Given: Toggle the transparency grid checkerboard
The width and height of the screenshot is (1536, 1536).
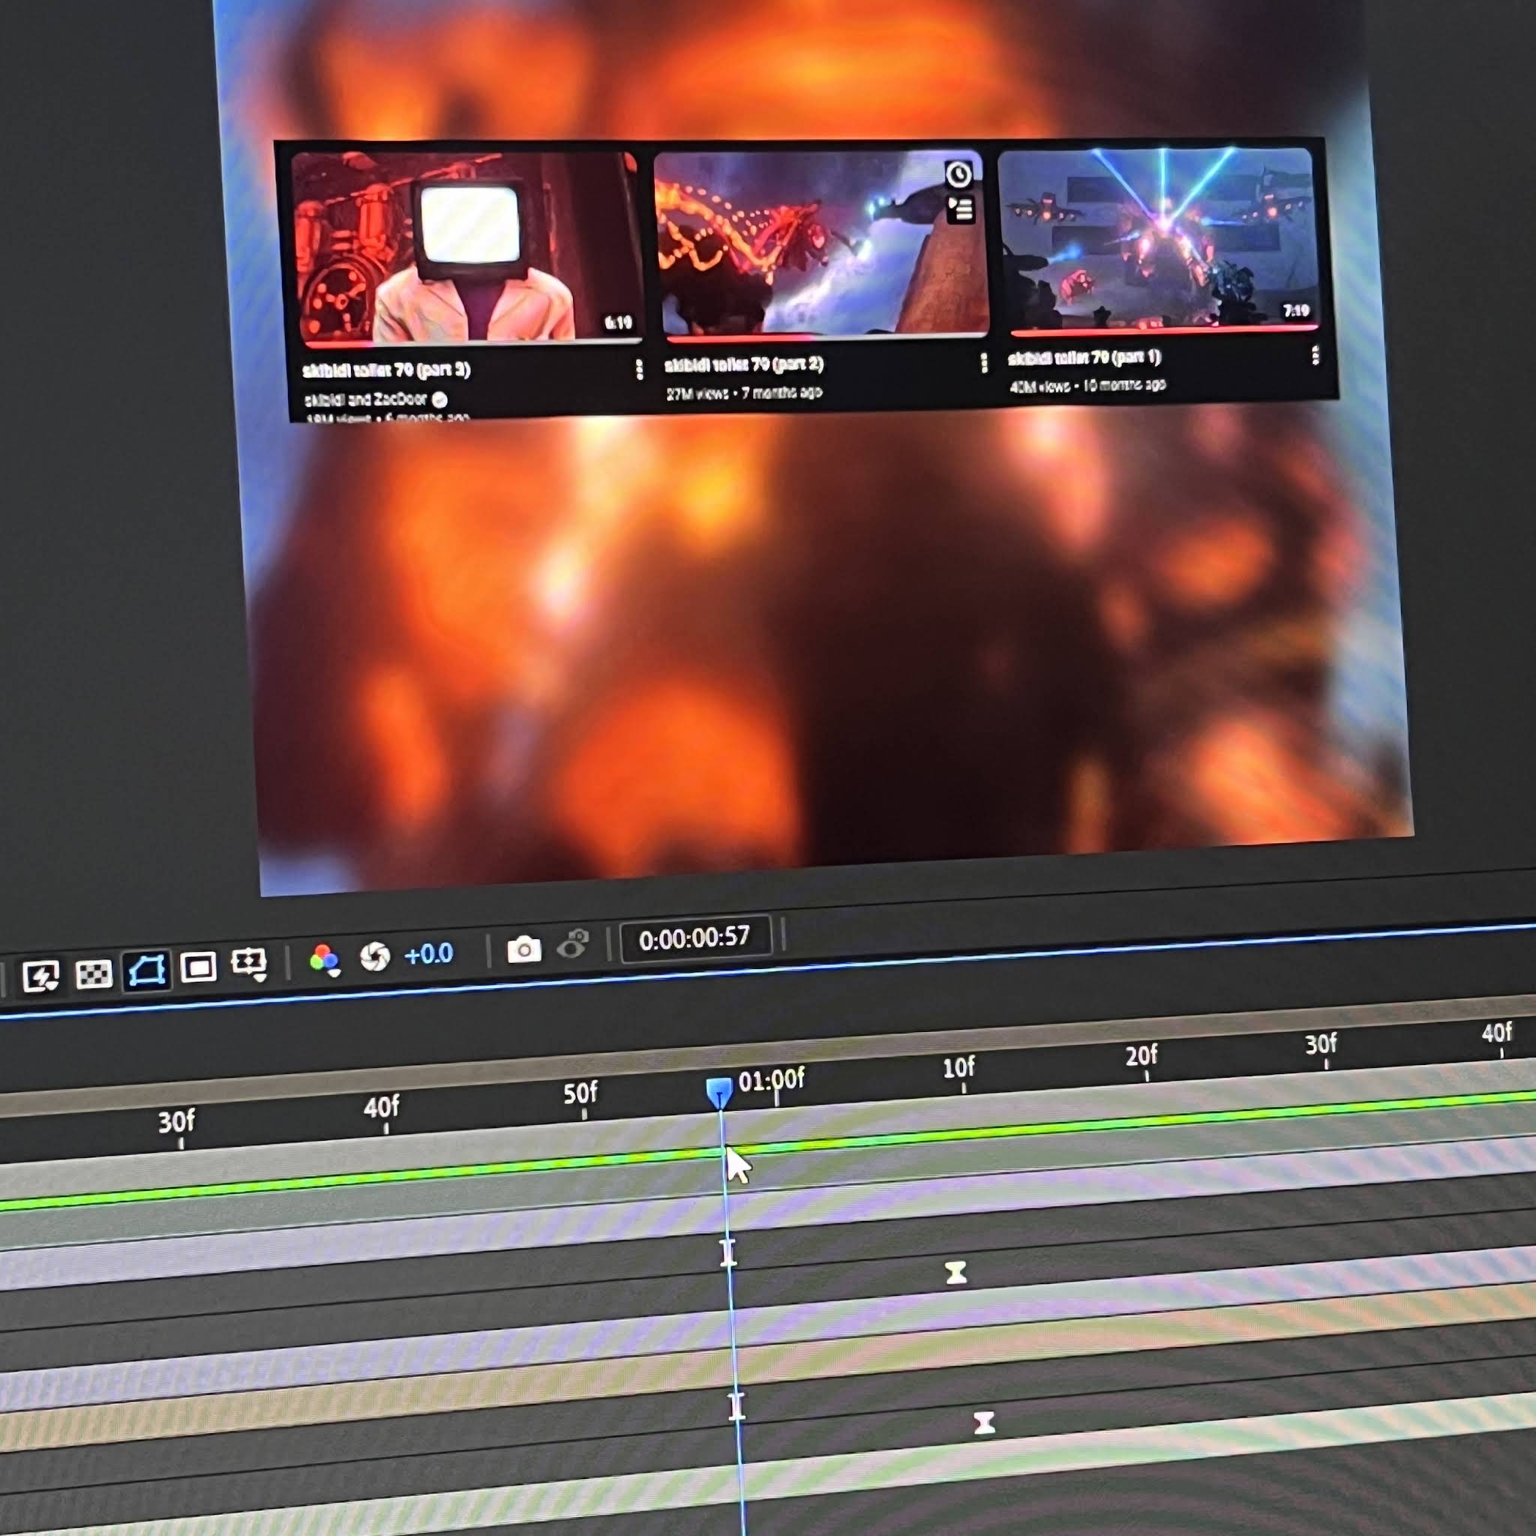Looking at the screenshot, I should (x=94, y=973).
